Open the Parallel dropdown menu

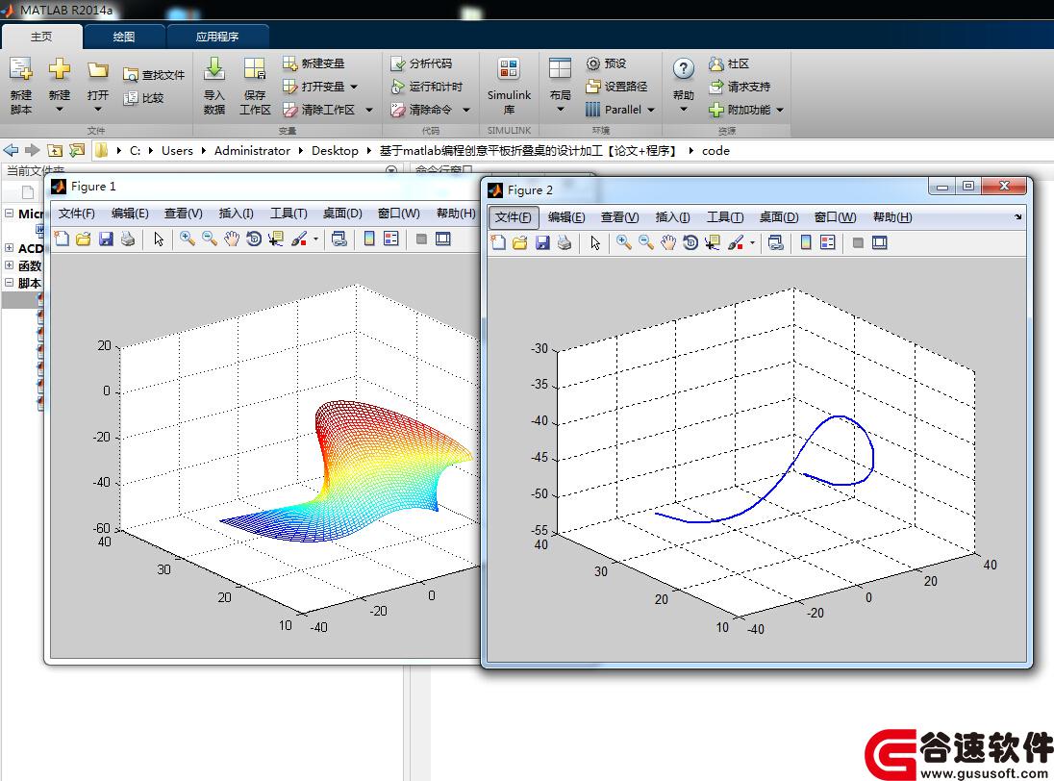(619, 110)
